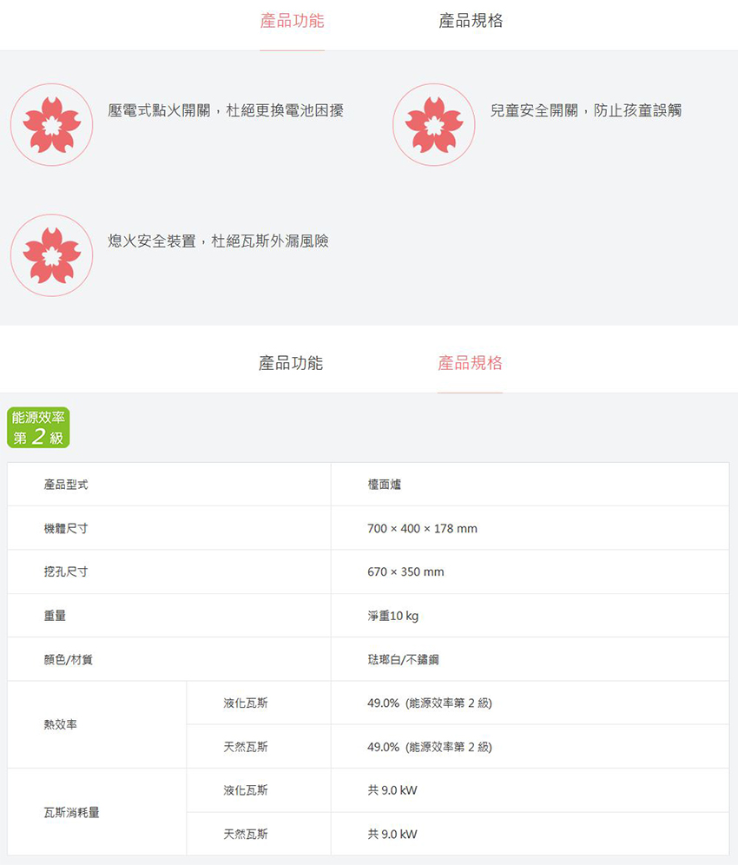The height and width of the screenshot is (865, 738).
Task: Click the sakura icon beside 兒童安全開關
Action: point(434,124)
